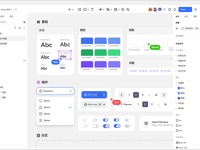Image resolution: width=200 pixels, height=150 pixels.
Task: Add a new page with plus icon
Action: point(15,28)
